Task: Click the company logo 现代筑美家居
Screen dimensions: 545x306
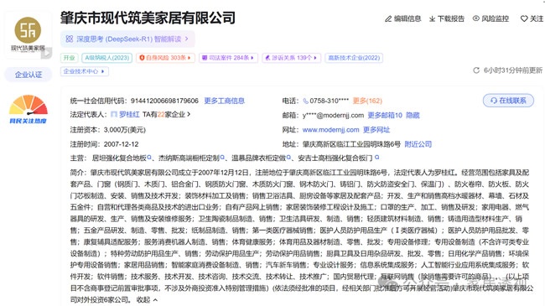Action: tap(28, 34)
